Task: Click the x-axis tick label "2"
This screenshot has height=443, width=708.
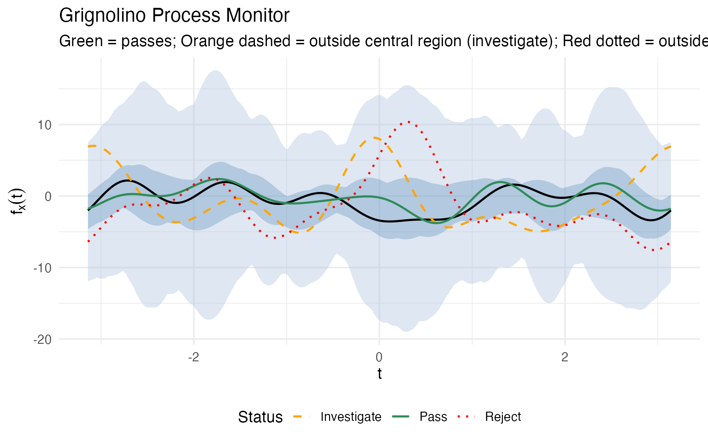Action: point(565,357)
